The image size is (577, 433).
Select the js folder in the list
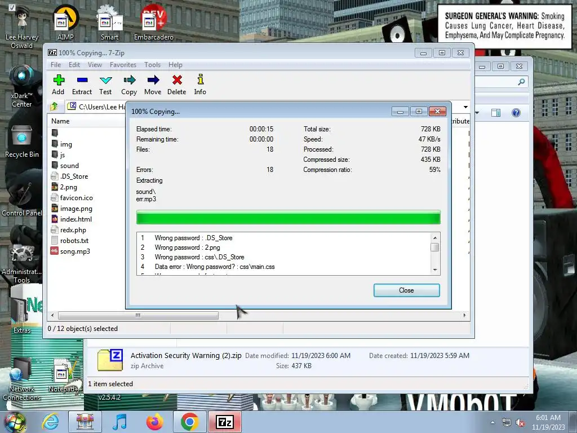(58, 154)
